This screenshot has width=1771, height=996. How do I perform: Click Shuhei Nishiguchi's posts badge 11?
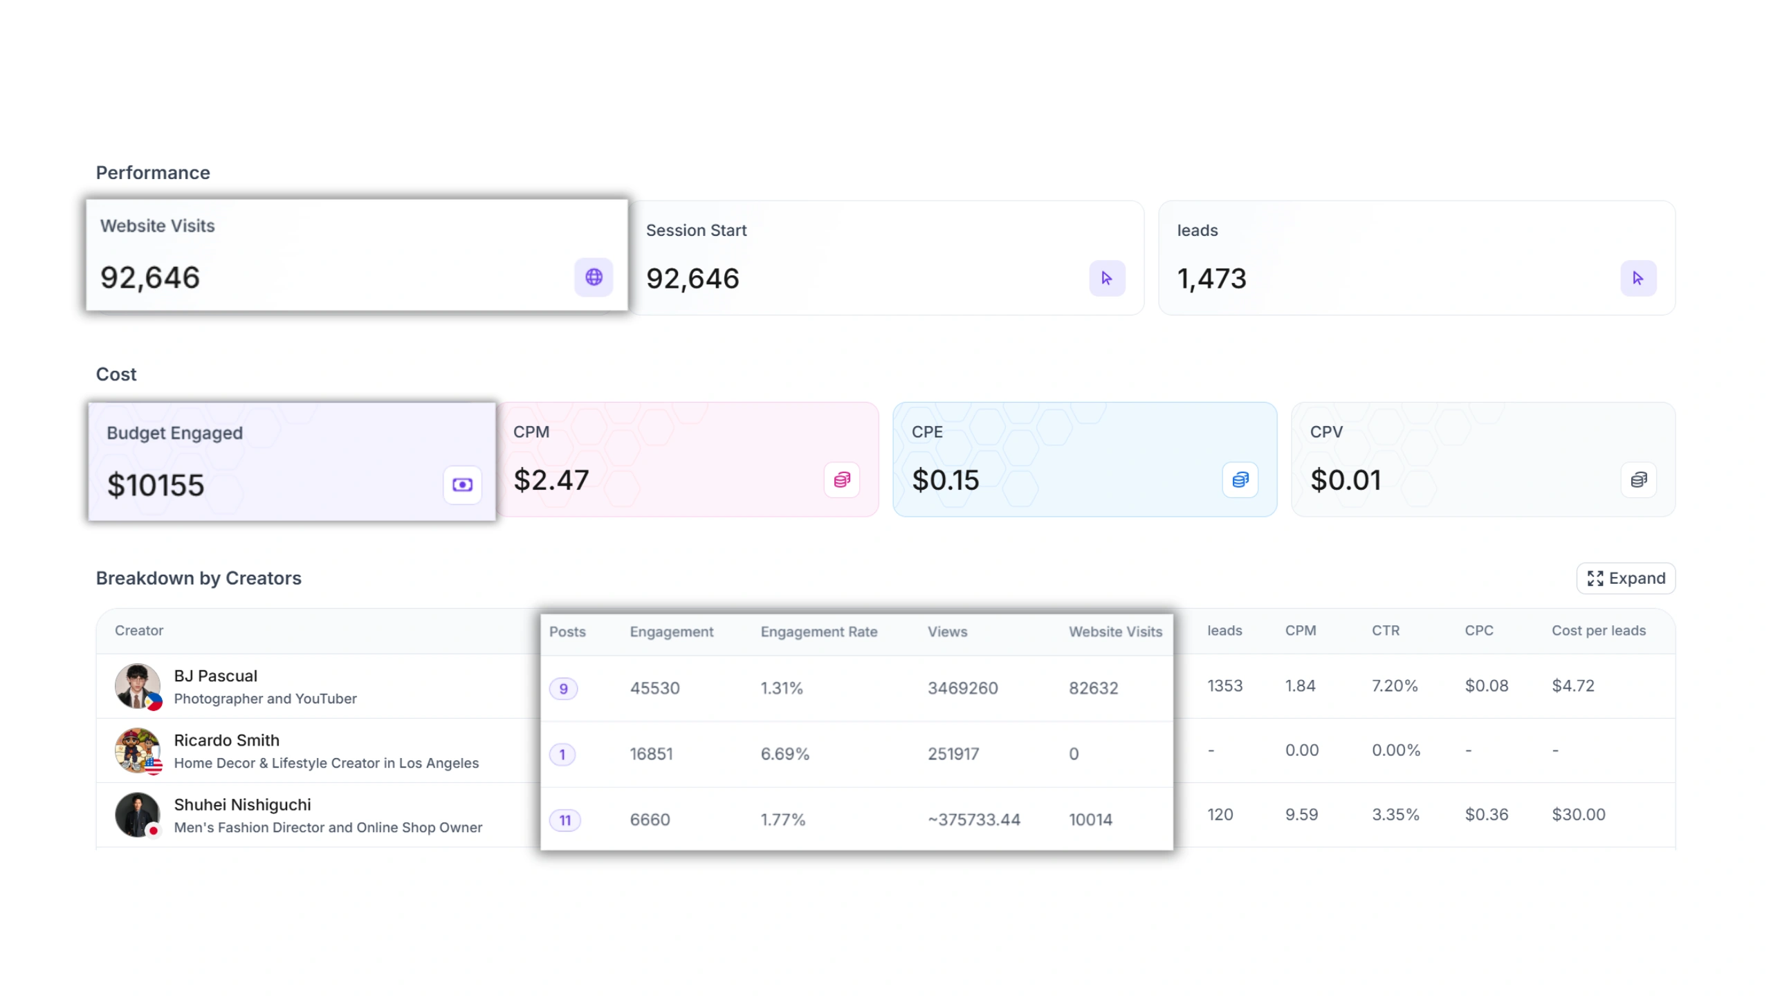pyautogui.click(x=565, y=820)
